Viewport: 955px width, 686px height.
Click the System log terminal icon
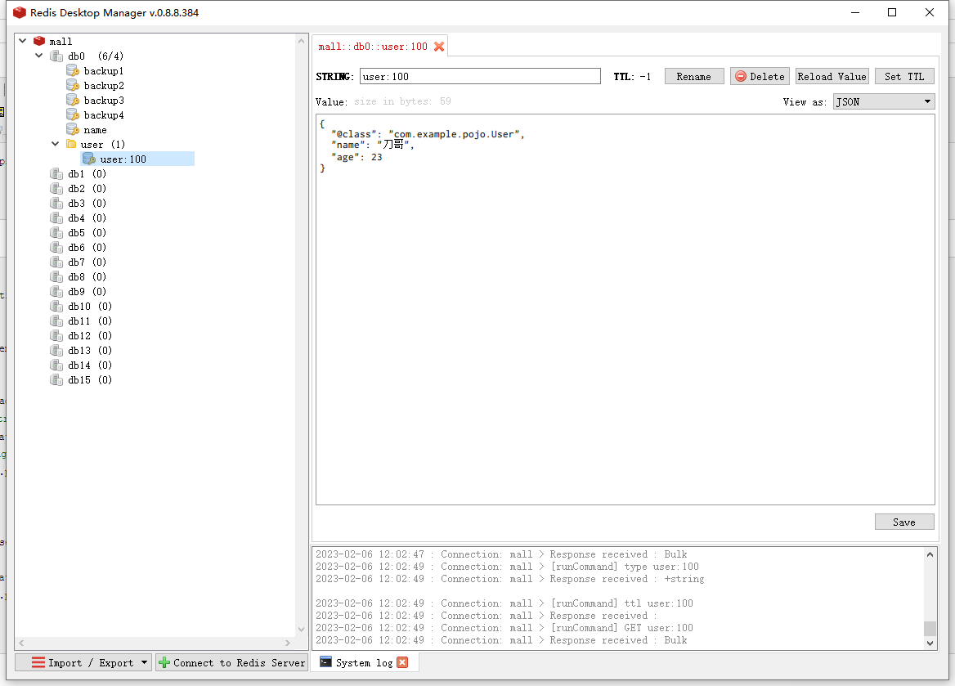pyautogui.click(x=326, y=662)
